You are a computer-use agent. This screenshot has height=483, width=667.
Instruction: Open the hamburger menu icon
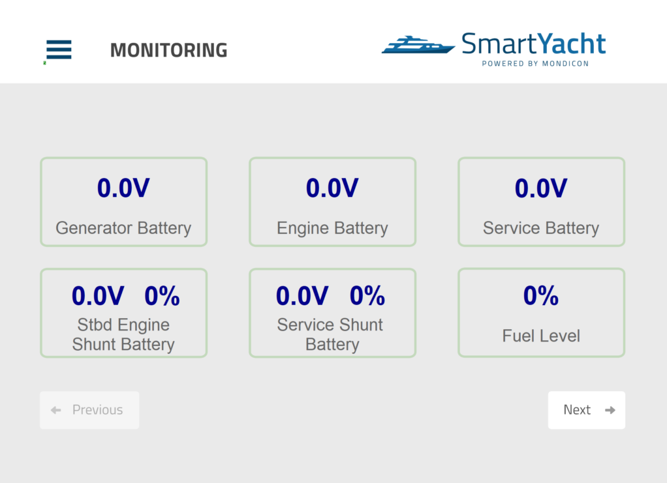pyautogui.click(x=59, y=50)
